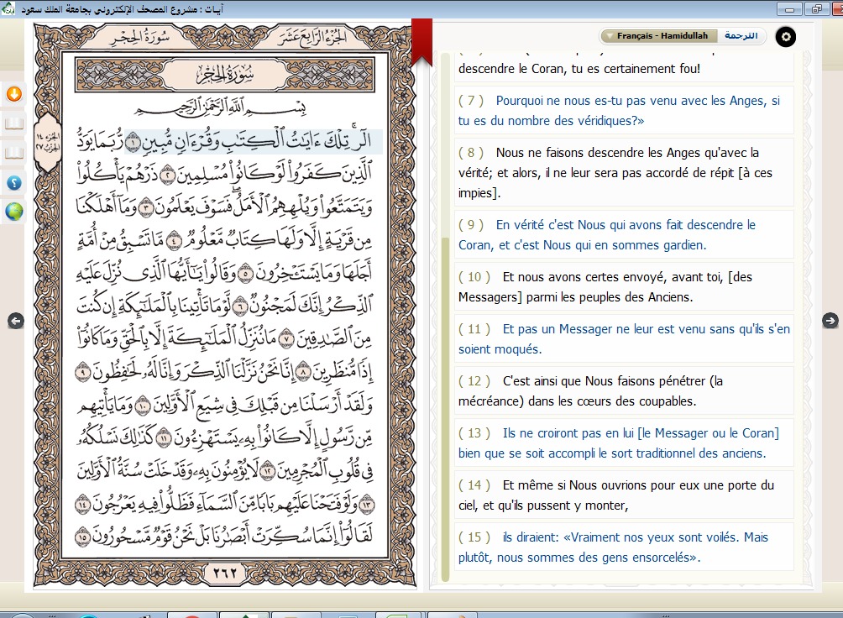
Task: Click the green globe icon
Action: 14,212
